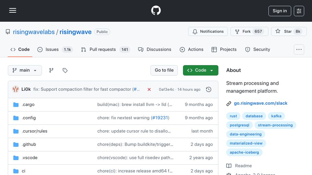This screenshot has height=175, width=312.
Task: Click the .config folder icon
Action: click(16, 118)
